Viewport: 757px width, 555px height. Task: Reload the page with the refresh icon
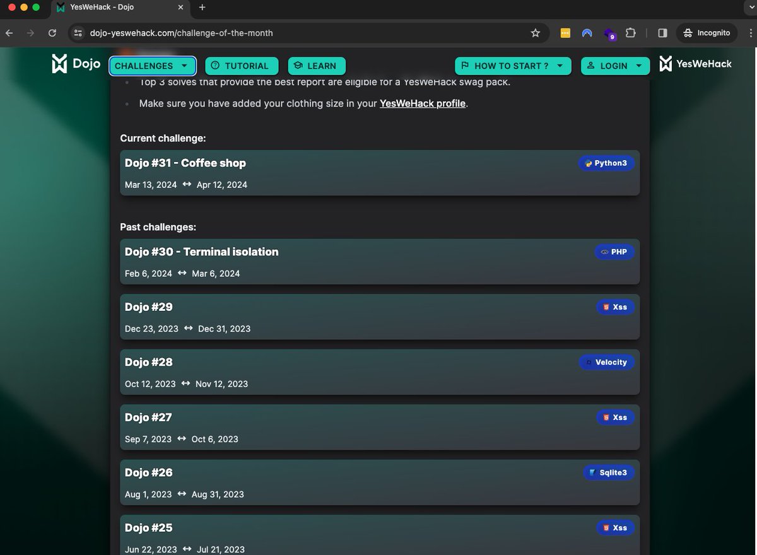[x=52, y=33]
